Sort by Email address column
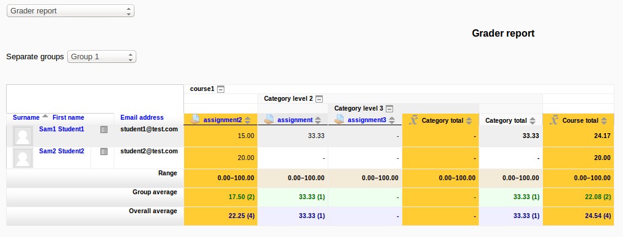 coord(142,117)
